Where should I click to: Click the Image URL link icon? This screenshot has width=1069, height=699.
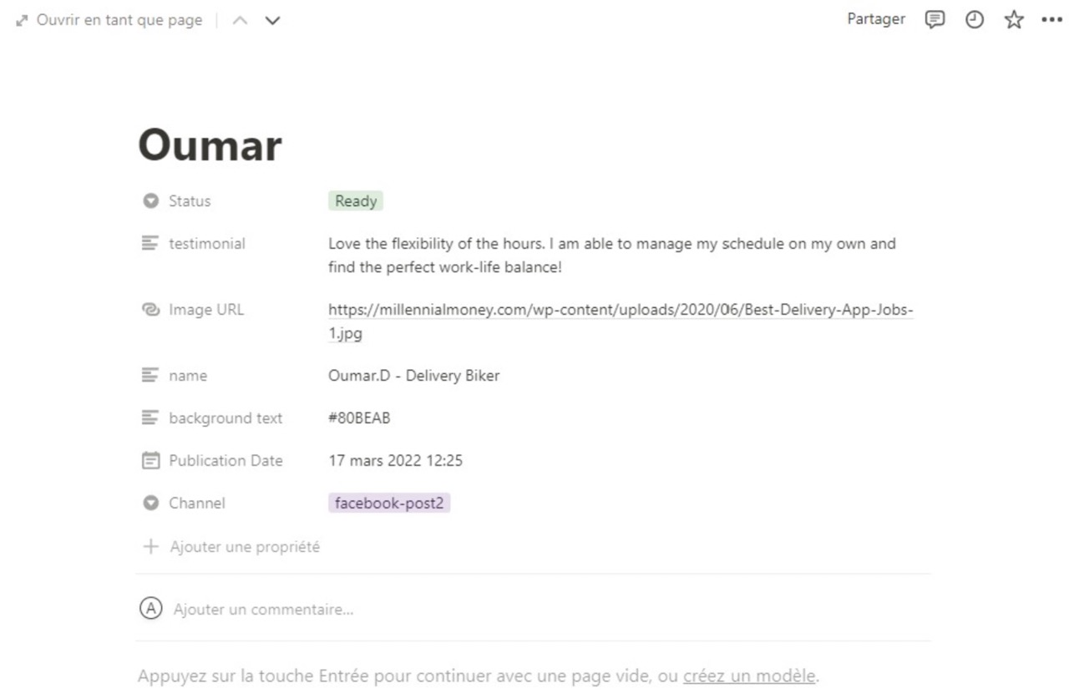click(150, 310)
